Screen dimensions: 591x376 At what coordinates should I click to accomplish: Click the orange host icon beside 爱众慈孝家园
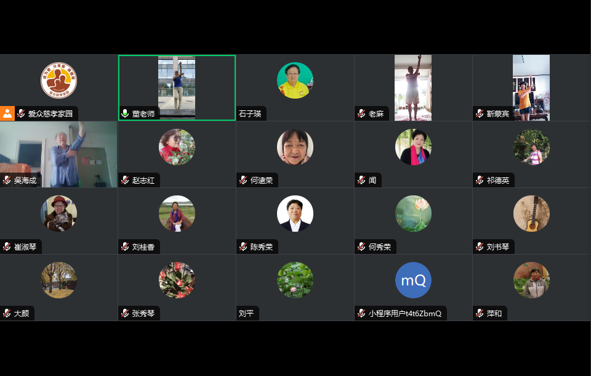[7, 113]
